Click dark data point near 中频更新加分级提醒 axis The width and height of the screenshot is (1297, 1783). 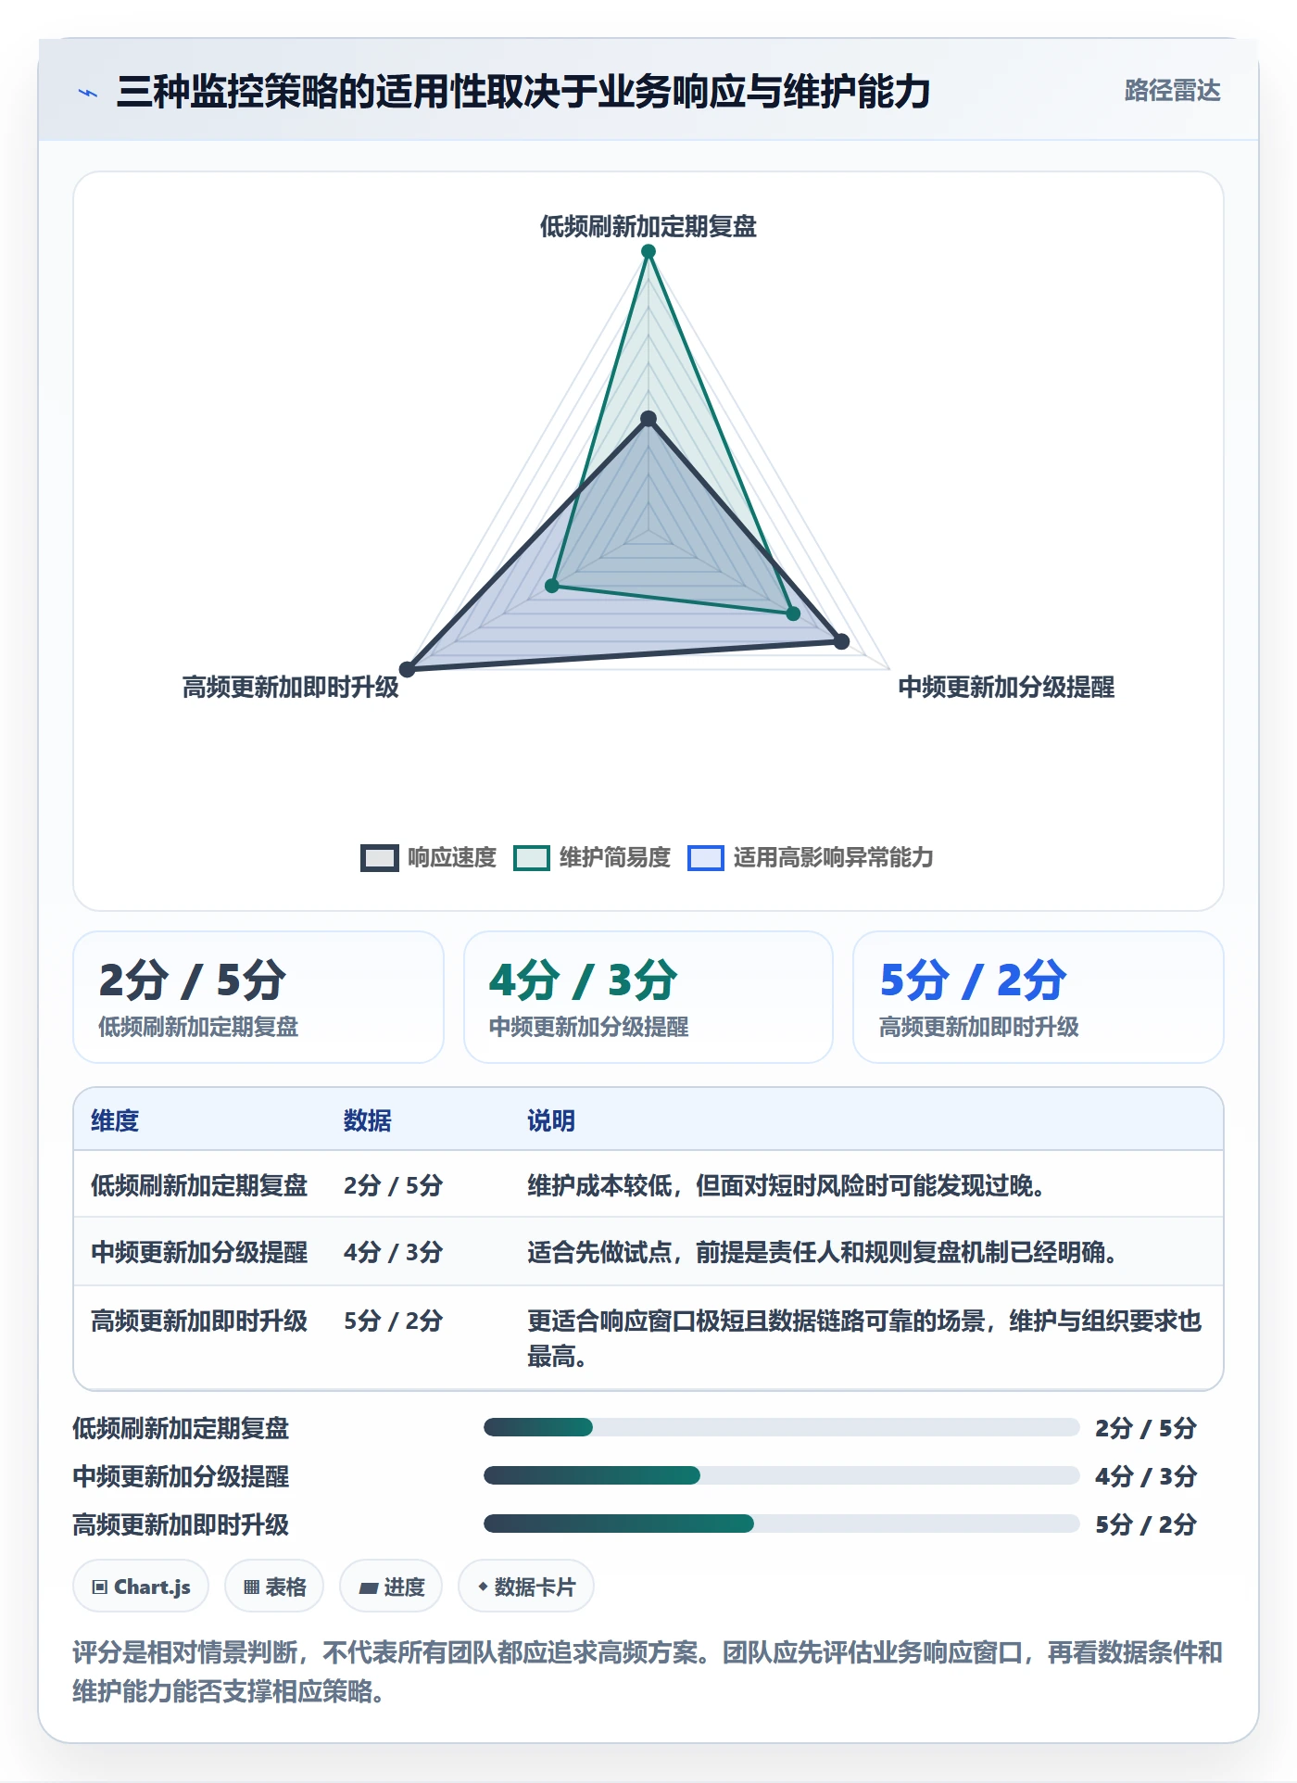pyautogui.click(x=841, y=641)
